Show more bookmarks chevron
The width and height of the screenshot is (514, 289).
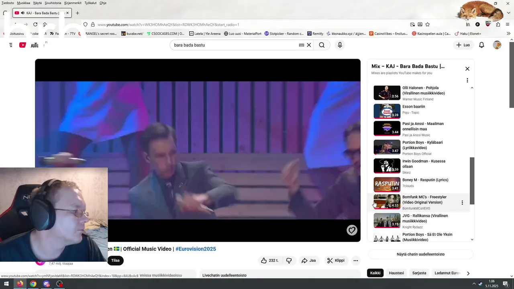pos(509,34)
